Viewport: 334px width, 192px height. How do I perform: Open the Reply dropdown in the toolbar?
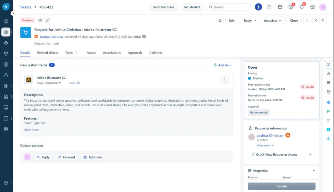(250, 20)
